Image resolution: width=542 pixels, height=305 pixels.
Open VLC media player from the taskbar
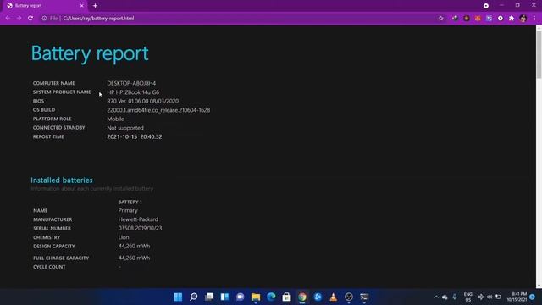(333, 297)
